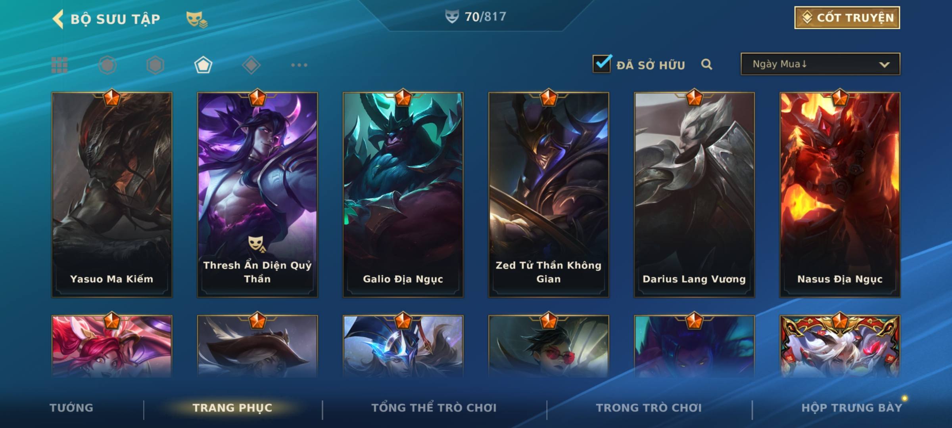Toggle the Đã Sở Hữu checkbox

(x=602, y=63)
